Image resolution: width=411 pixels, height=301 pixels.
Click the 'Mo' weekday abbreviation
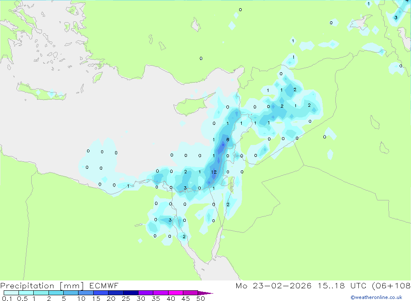click(241, 285)
